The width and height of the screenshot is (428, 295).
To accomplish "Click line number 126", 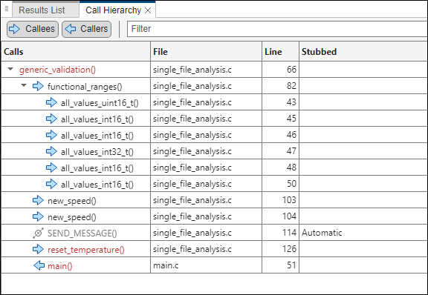I will point(289,249).
